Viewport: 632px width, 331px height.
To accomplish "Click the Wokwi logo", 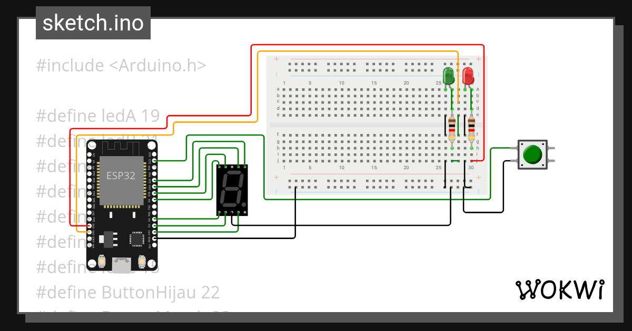I will (x=561, y=290).
